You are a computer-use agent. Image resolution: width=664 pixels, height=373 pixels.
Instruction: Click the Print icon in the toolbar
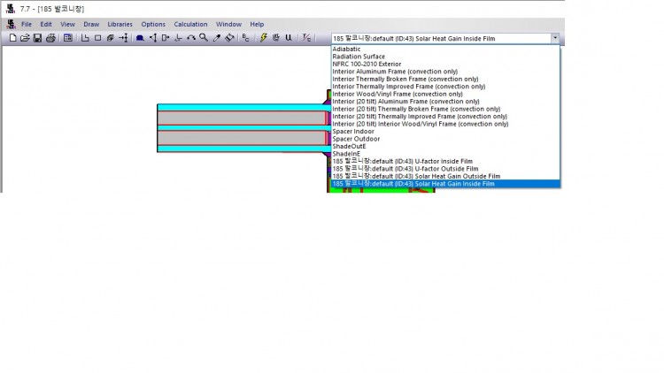click(x=50, y=38)
